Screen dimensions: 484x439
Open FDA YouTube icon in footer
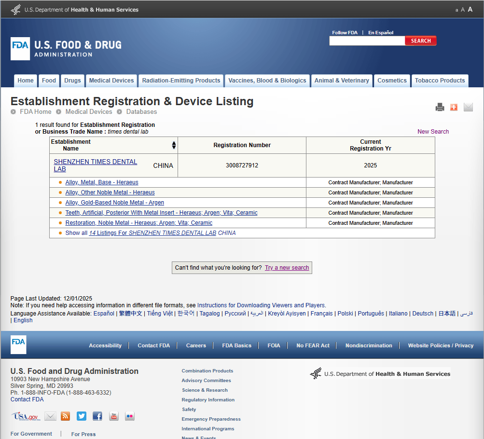point(114,416)
